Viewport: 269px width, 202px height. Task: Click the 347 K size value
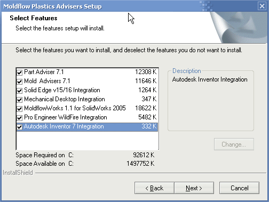point(149,99)
